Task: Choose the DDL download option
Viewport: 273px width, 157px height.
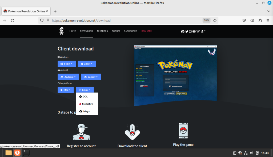Action: (84, 96)
